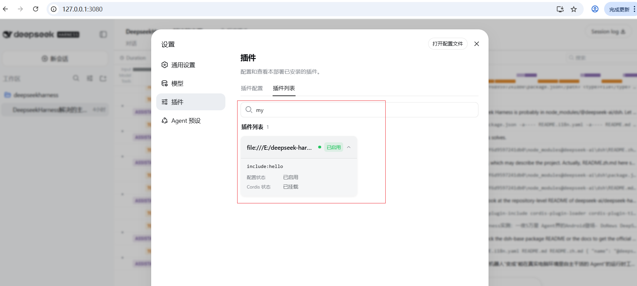Click the Agent 预设 icon
The height and width of the screenshot is (286, 637).
click(x=165, y=120)
